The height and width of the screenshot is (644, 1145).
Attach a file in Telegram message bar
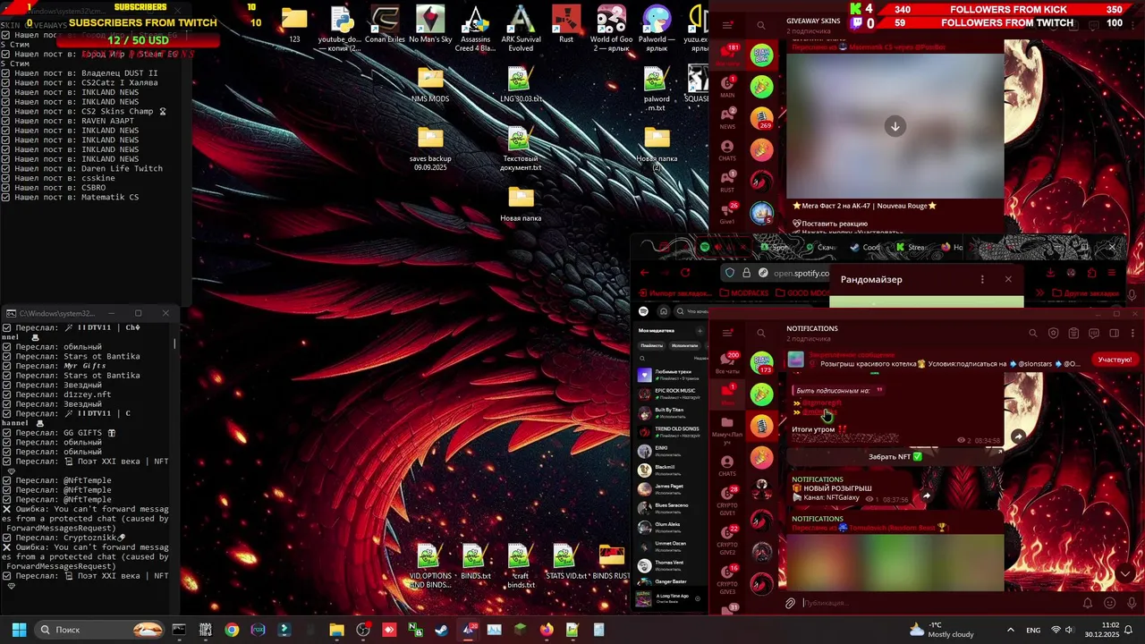[790, 603]
